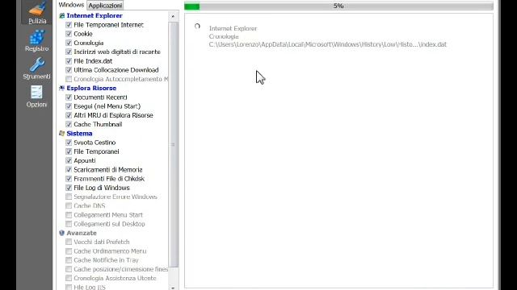This screenshot has height=290, width=517.
Task: Open the Opzioni options section
Action: [x=36, y=97]
